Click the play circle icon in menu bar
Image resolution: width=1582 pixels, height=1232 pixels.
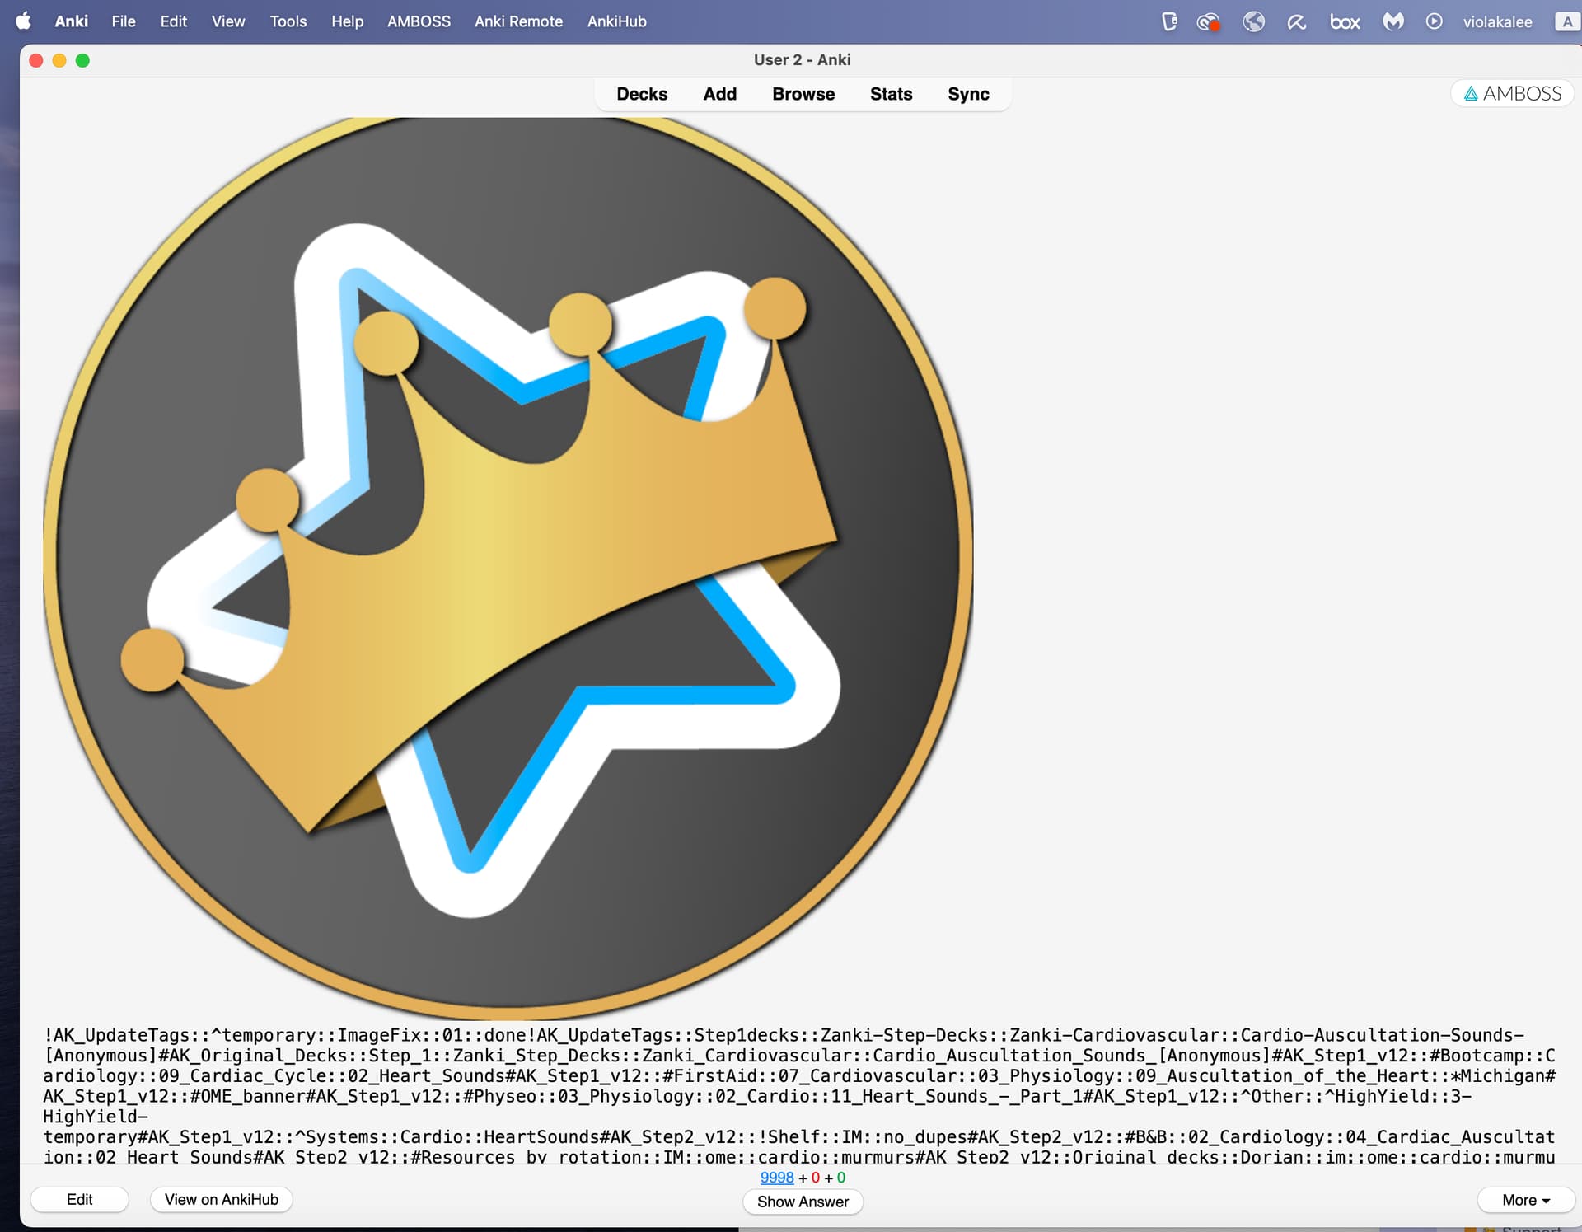coord(1434,21)
